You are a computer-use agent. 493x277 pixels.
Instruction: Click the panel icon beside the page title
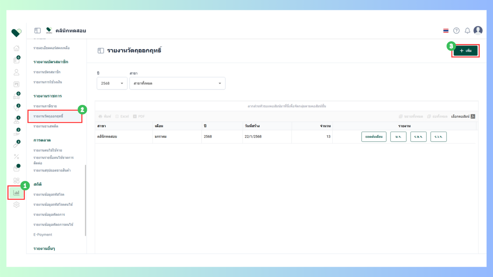click(x=101, y=51)
